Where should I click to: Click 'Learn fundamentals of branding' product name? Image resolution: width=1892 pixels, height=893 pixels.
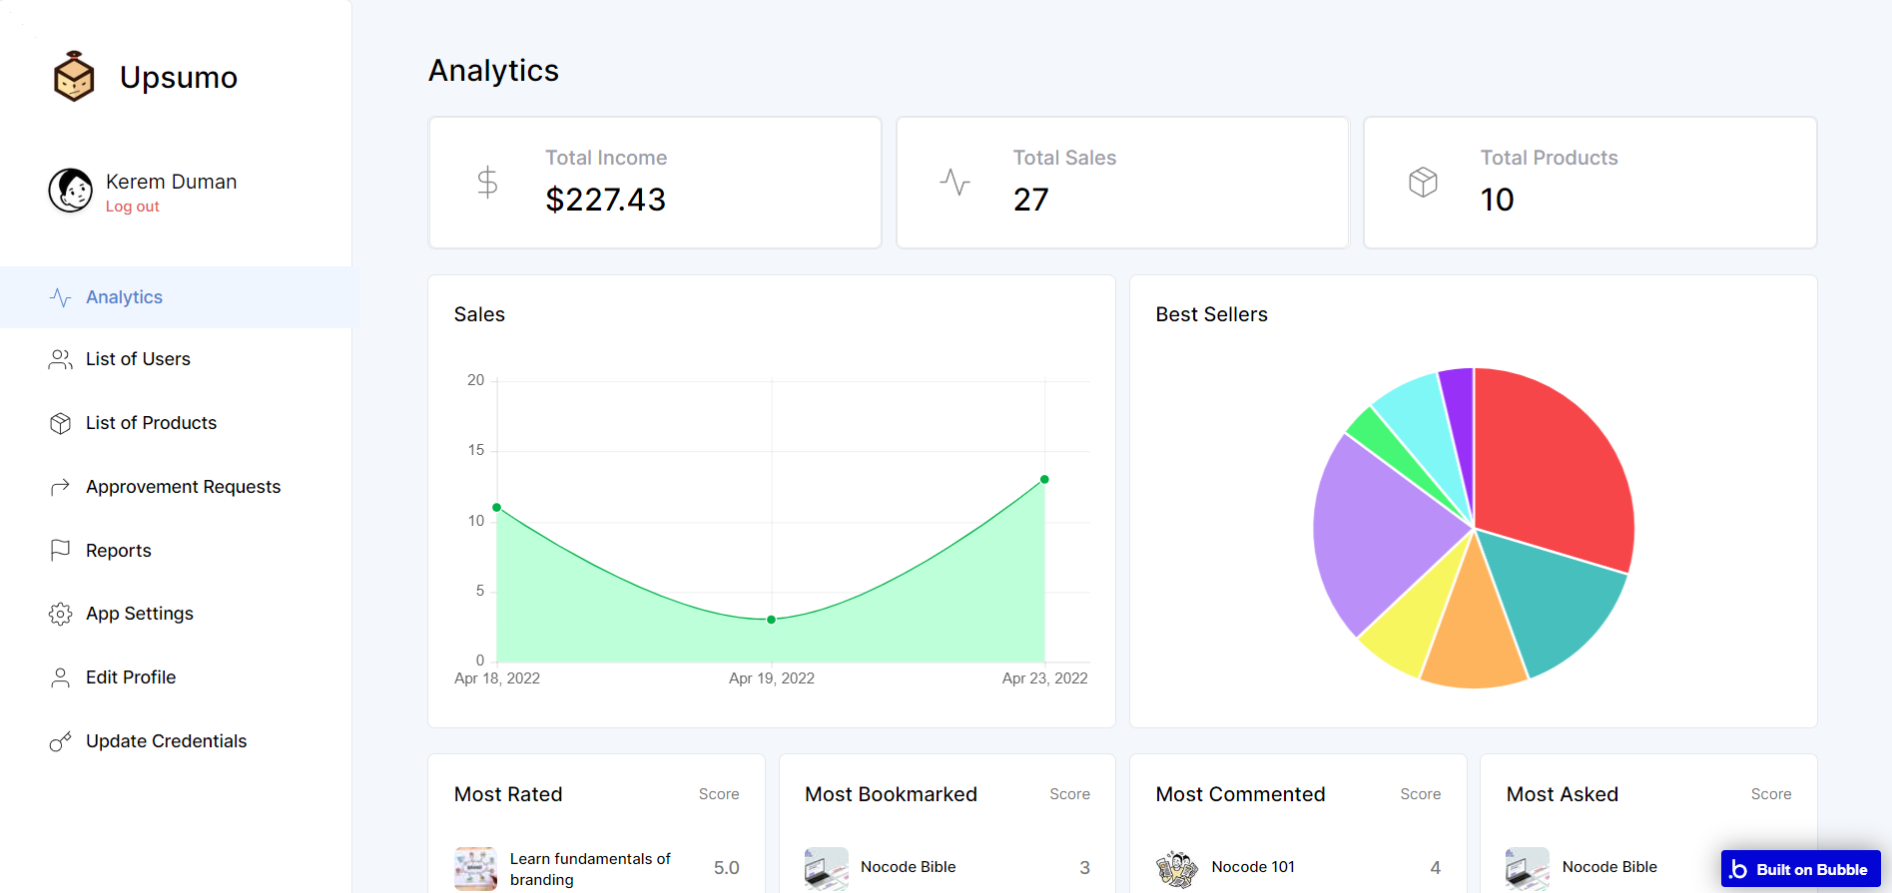click(590, 869)
